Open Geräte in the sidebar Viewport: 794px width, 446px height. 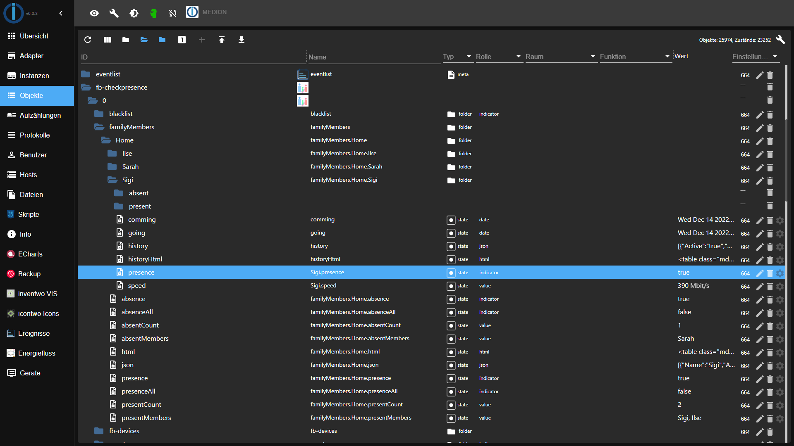[x=37, y=373]
